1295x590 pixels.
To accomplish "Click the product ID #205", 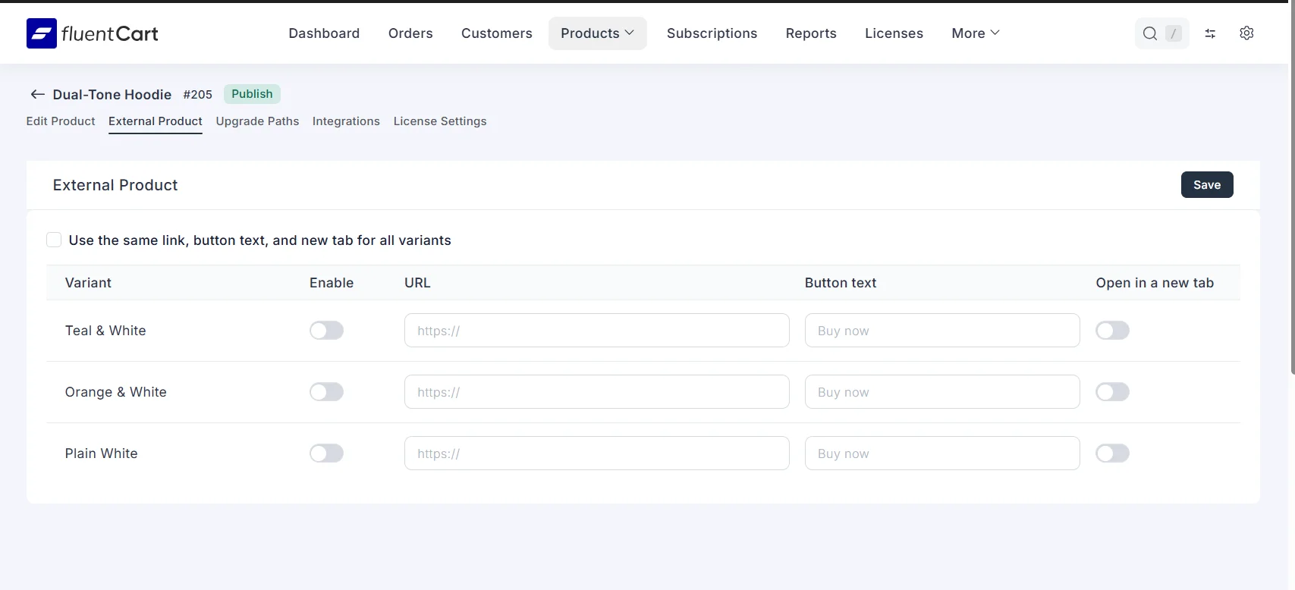I will tap(197, 95).
